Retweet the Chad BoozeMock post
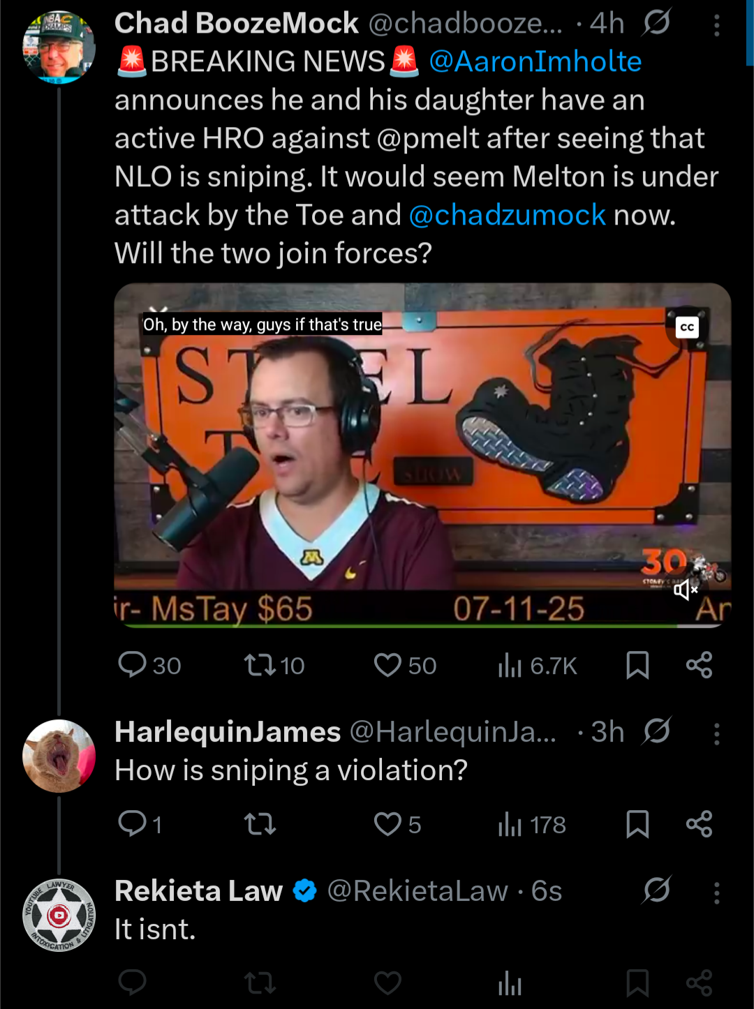Screen dimensions: 754x1009 [274, 666]
